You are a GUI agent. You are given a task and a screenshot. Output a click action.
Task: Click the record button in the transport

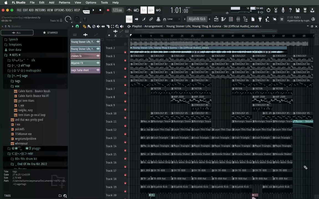108,10
